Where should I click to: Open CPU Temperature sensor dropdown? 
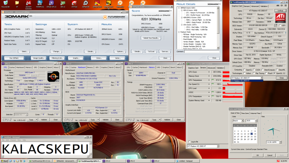(209, 96)
